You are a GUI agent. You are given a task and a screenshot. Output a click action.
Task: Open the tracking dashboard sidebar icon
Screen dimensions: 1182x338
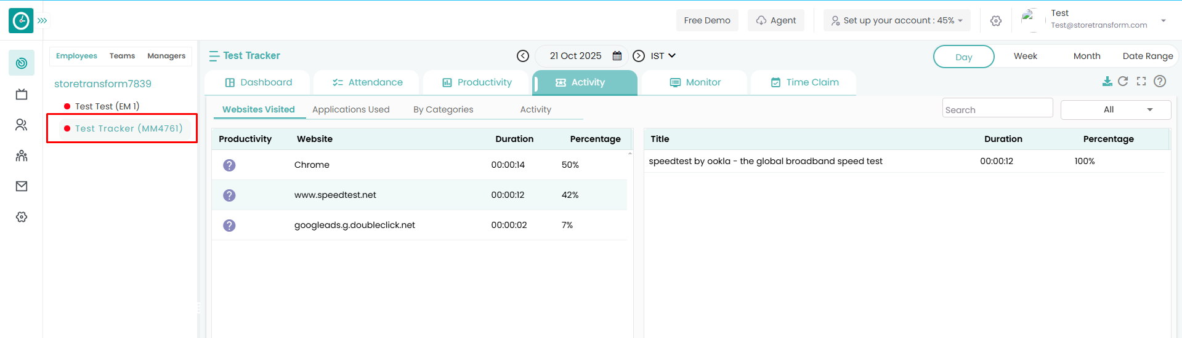[22, 63]
